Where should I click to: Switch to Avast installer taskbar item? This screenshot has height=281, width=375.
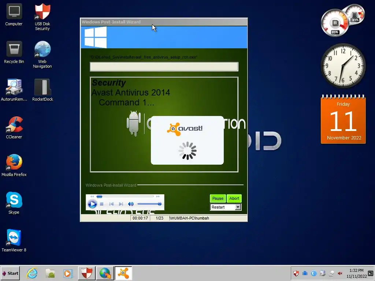click(123, 273)
